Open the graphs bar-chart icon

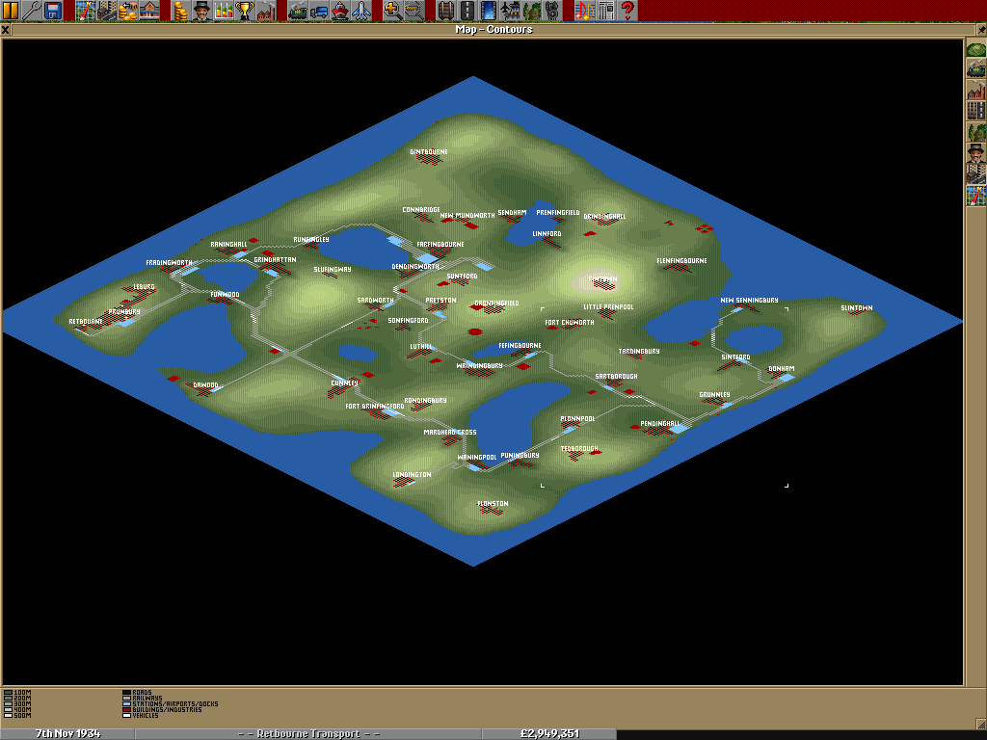pyautogui.click(x=224, y=10)
